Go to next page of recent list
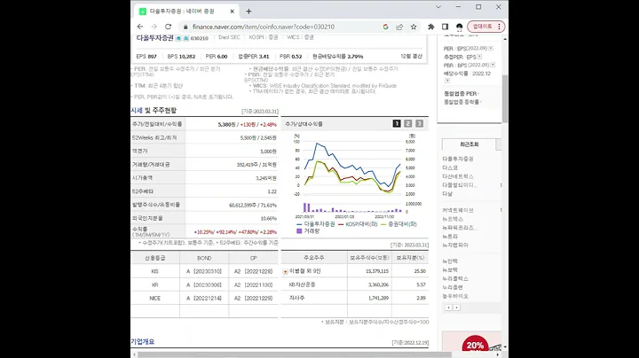The width and height of the screenshot is (639, 358). click(457, 307)
